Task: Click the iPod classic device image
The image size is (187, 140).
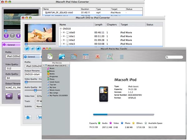Action: tap(104, 94)
